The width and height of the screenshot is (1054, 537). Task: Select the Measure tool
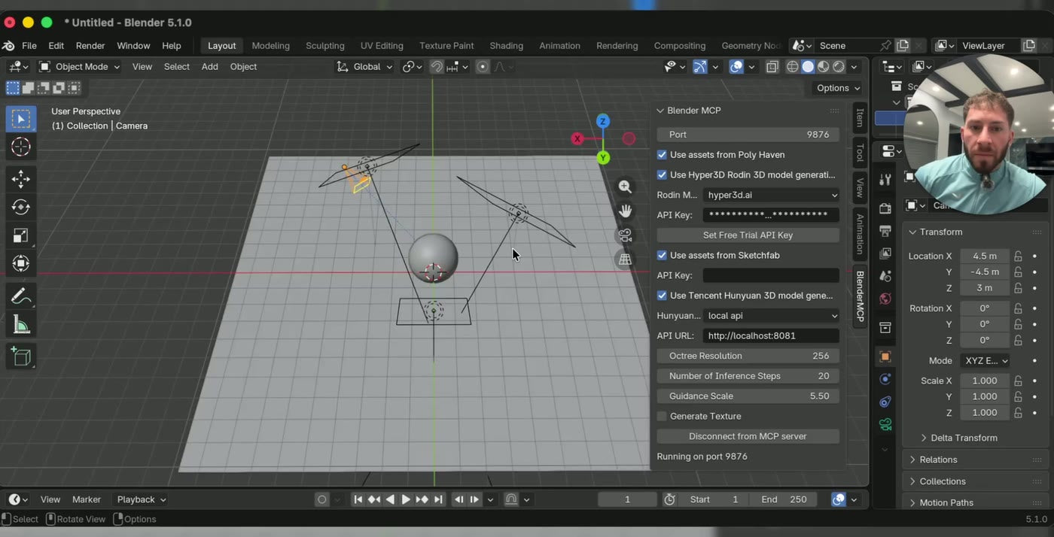(x=21, y=325)
